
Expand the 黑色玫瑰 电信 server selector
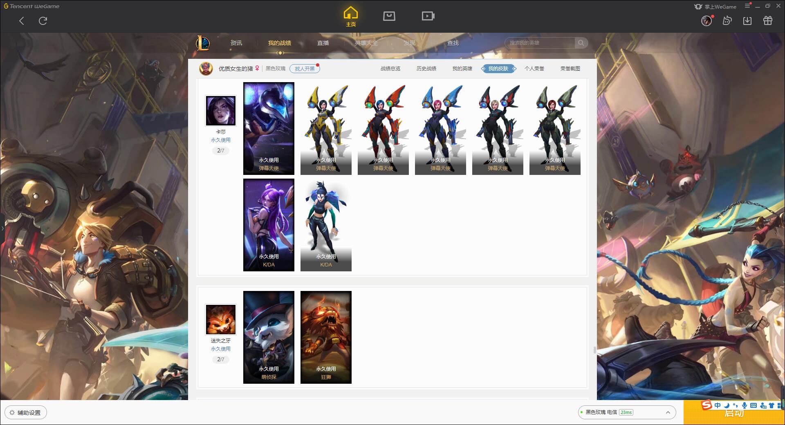coord(626,412)
